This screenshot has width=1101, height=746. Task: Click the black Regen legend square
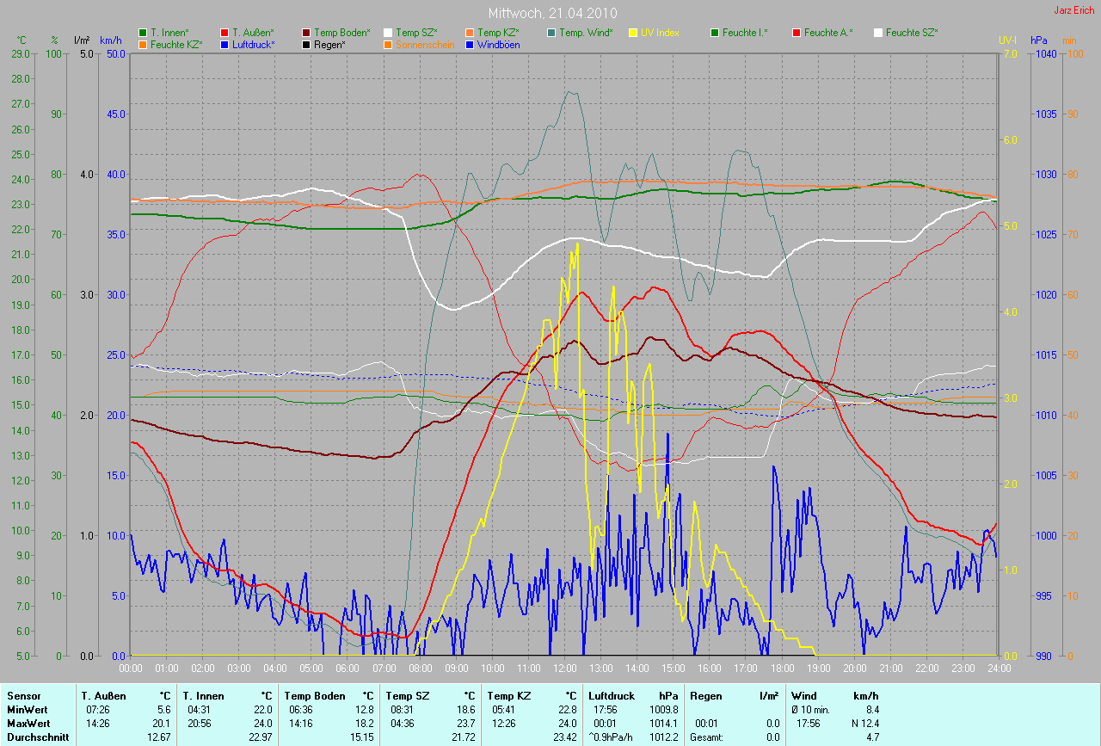pyautogui.click(x=306, y=44)
